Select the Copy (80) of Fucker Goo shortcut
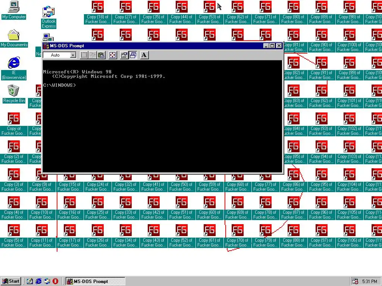The width and height of the screenshot is (382, 286). click(x=293, y=12)
